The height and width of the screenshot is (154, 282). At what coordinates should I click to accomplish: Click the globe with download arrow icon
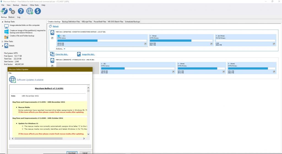[x=30, y=11]
